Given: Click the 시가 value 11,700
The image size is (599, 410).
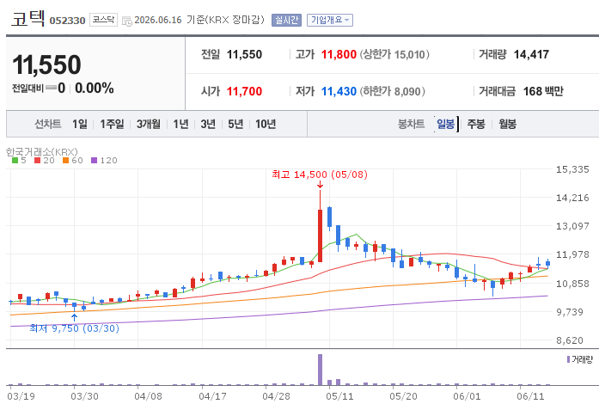Looking at the screenshot, I should coord(244,91).
